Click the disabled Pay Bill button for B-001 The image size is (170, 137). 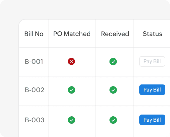pos(152,61)
